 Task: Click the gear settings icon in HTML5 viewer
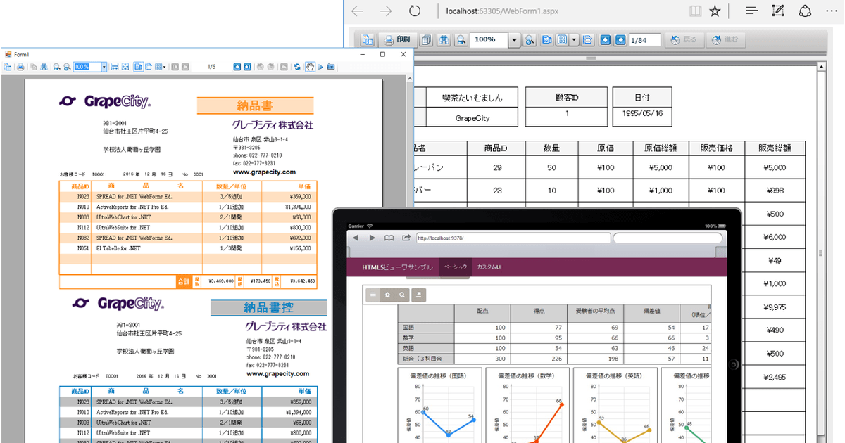click(387, 295)
